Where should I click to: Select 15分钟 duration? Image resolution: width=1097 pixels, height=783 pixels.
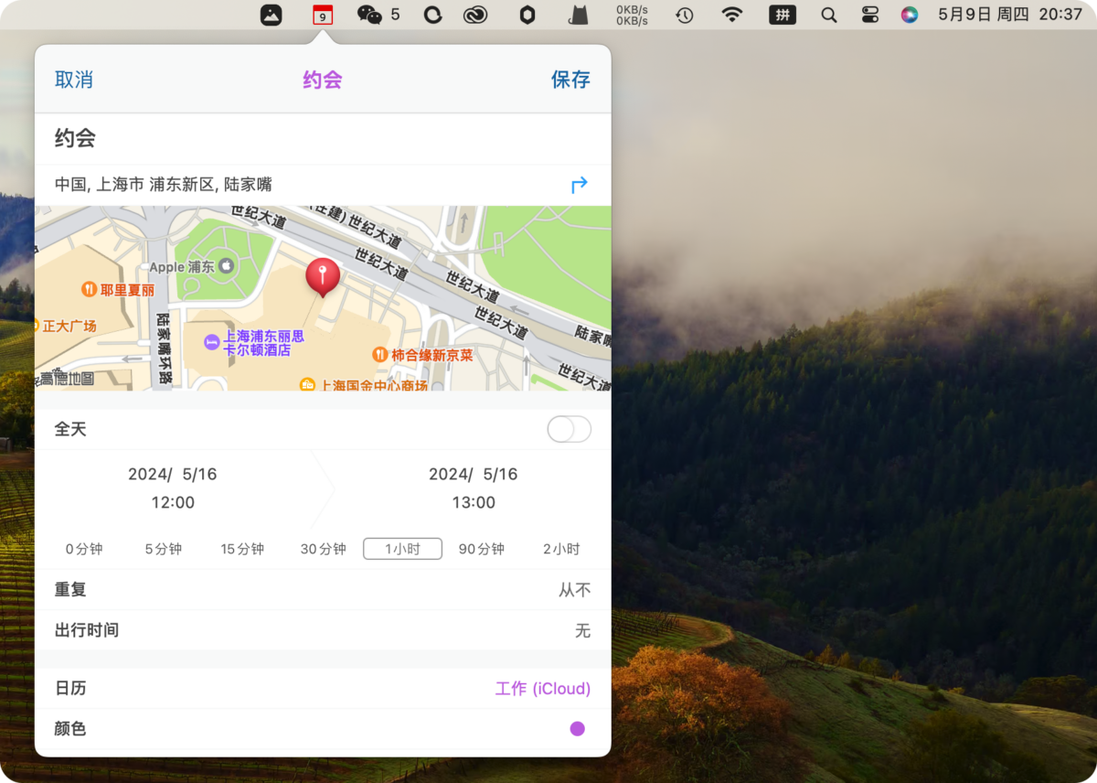click(x=242, y=549)
